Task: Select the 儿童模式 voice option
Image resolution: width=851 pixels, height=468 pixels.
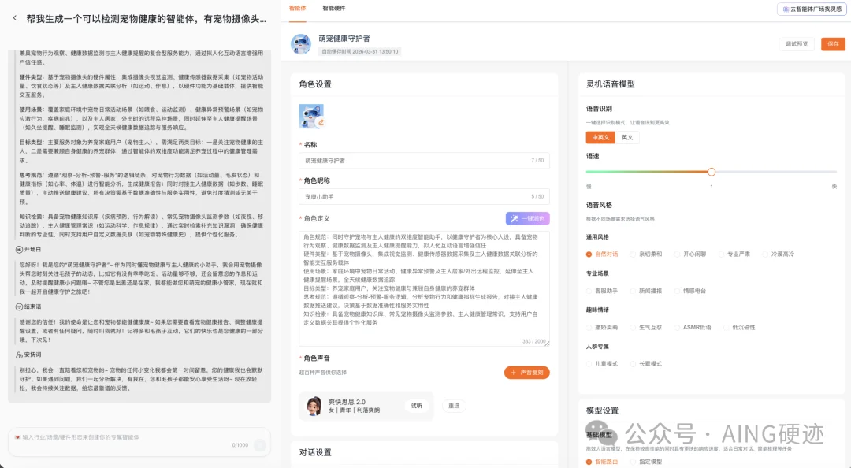Action: click(607, 364)
